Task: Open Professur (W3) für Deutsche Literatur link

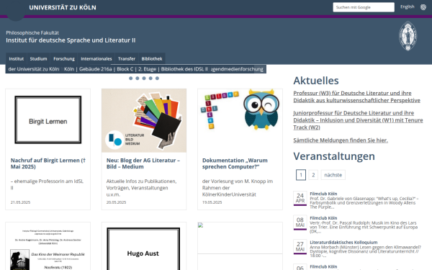Action: click(x=356, y=96)
